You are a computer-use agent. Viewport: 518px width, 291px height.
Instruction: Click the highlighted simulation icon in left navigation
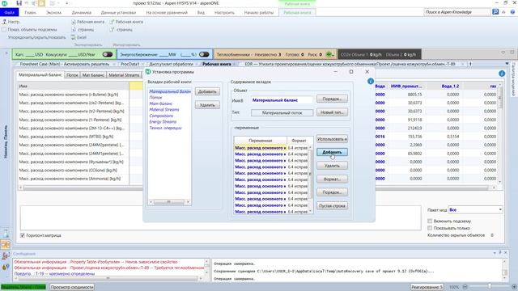coord(6,244)
